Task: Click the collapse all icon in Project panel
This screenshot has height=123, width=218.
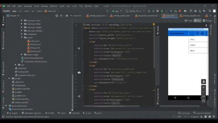Action: coord(61,16)
